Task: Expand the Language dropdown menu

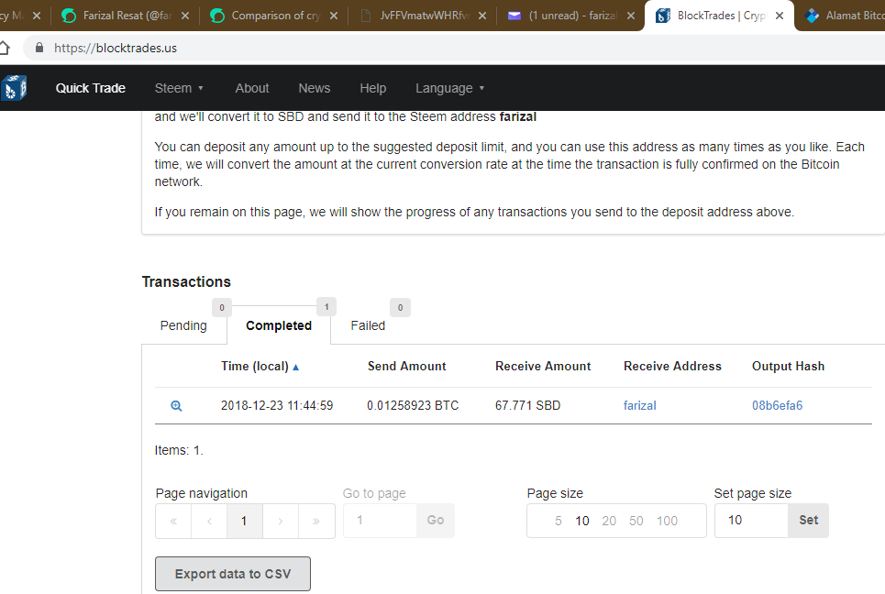Action: point(450,88)
